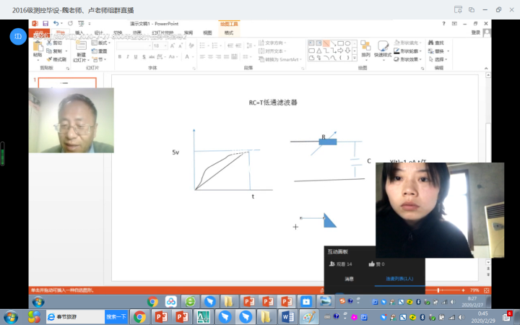The height and width of the screenshot is (325, 520).
Task: Toggle Bold formatting in font group
Action: pyautogui.click(x=119, y=56)
